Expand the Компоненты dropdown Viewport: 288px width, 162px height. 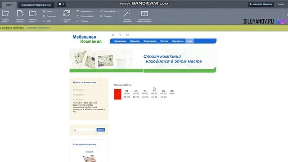(93, 12)
